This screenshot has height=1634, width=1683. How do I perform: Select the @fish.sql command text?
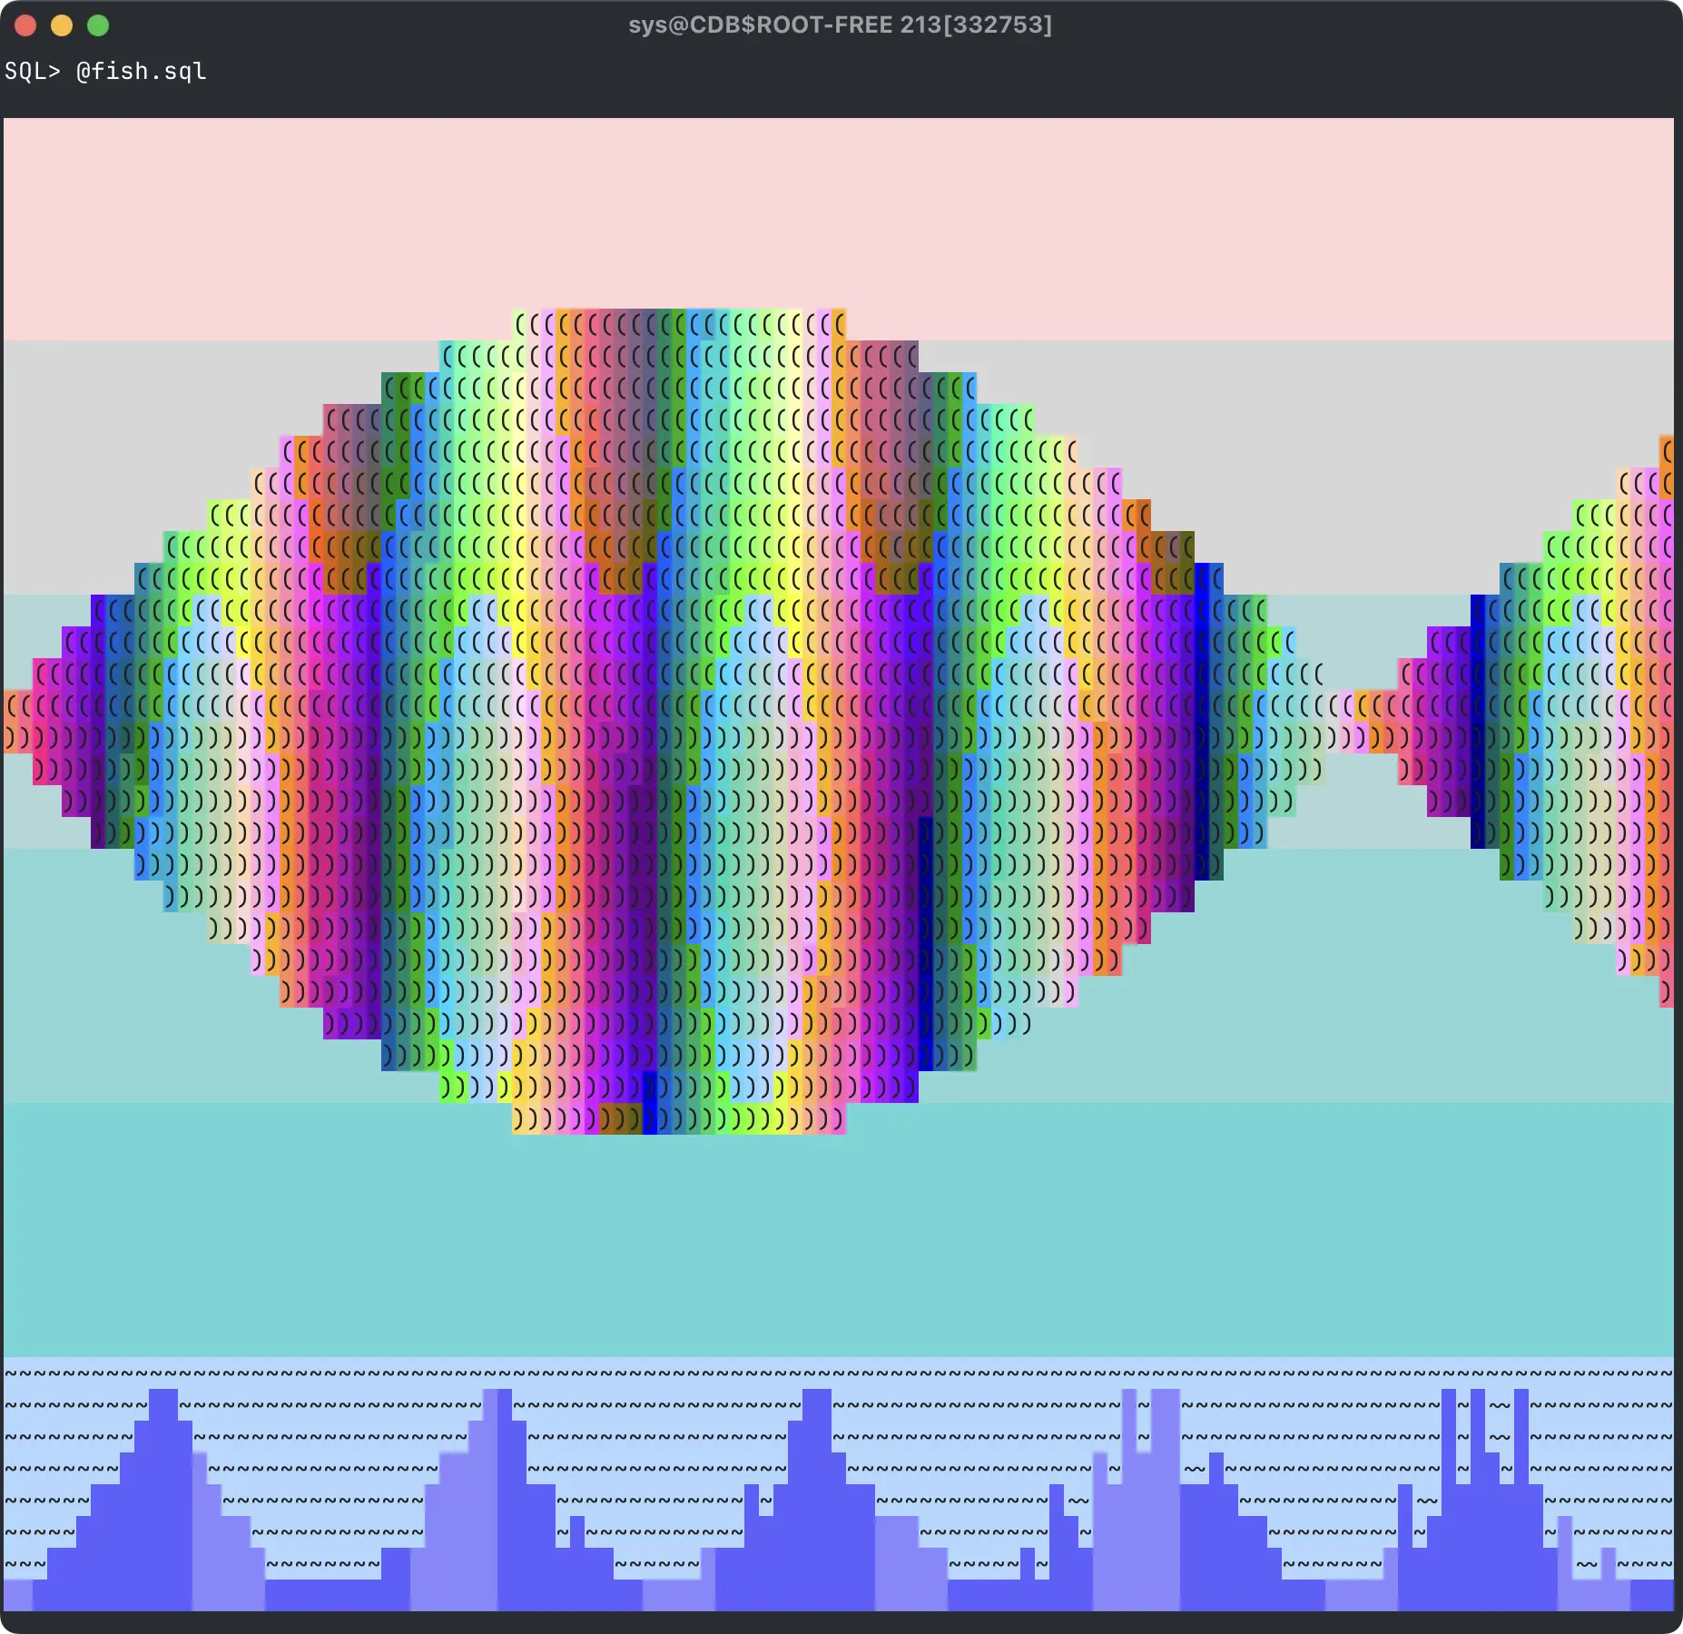[142, 71]
